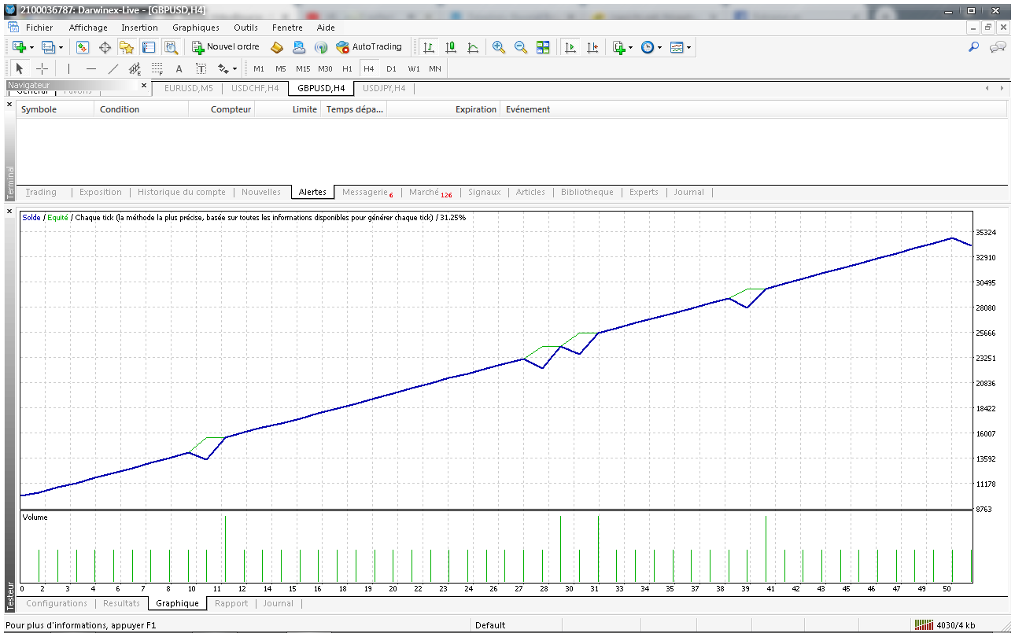Switch chart to candlestick display
The image size is (1015, 637).
pyautogui.click(x=451, y=47)
